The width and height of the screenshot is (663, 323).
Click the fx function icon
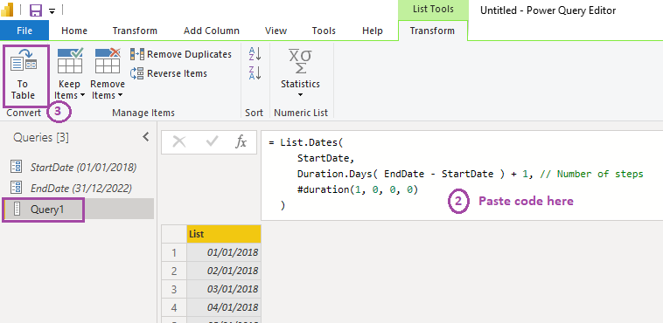241,142
